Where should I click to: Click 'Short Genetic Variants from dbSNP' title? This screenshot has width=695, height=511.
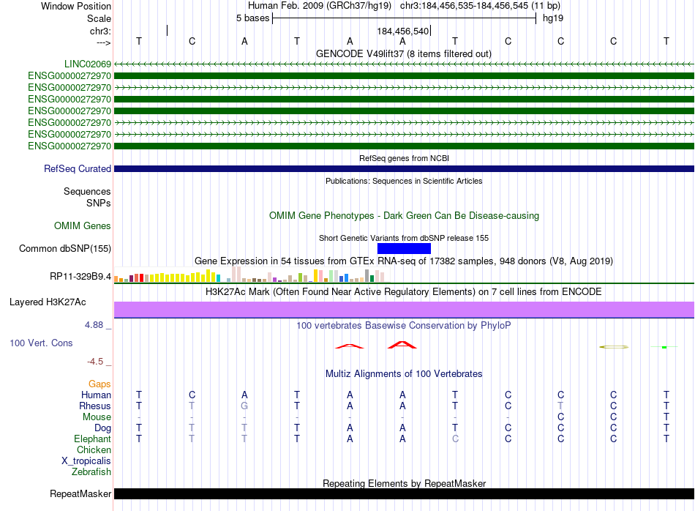point(404,238)
